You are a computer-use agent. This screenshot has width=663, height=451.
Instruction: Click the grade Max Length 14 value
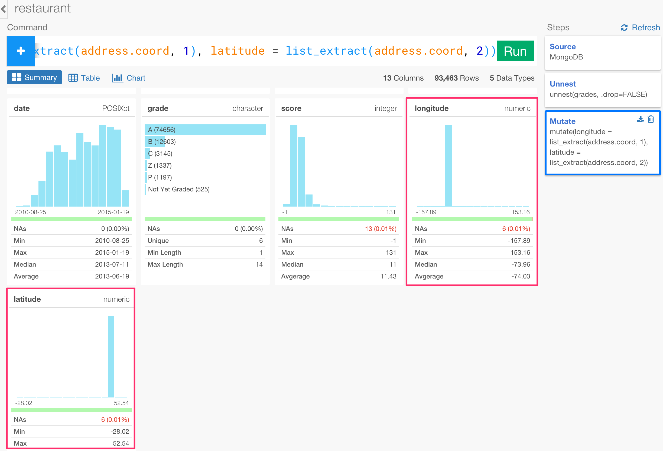tap(259, 264)
